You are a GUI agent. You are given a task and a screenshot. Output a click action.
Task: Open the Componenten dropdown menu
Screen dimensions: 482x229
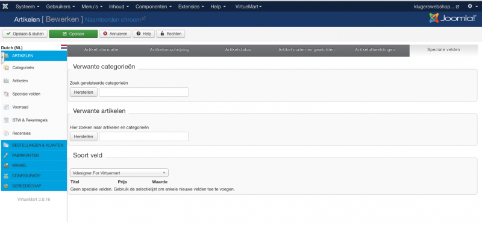[154, 7]
